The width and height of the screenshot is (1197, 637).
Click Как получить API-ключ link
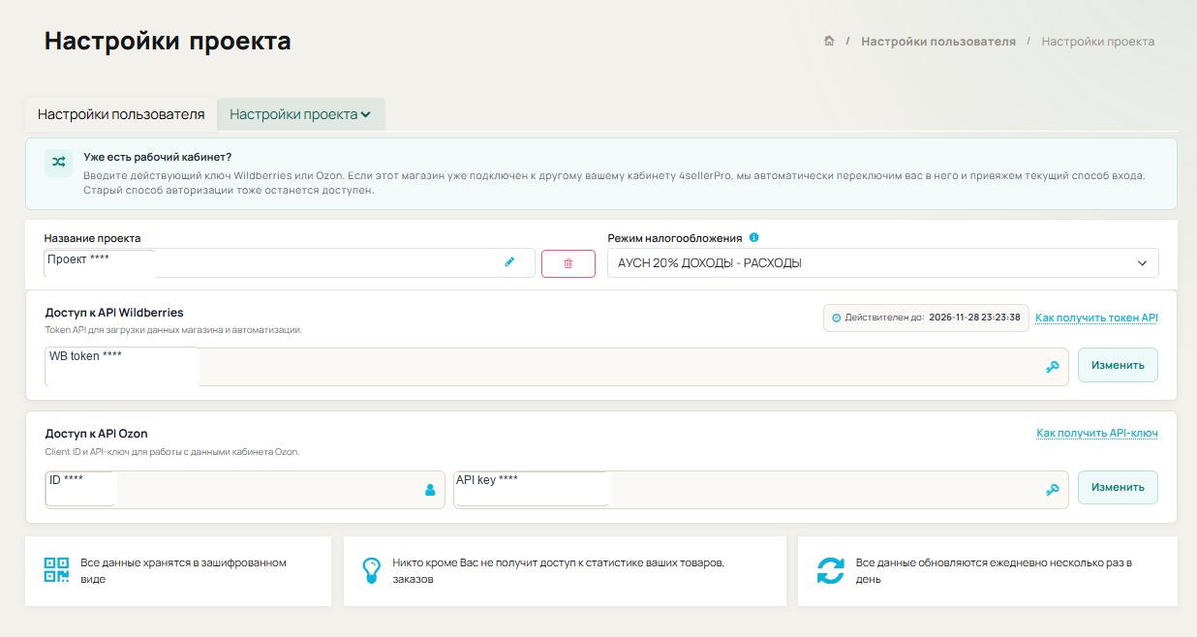point(1097,433)
